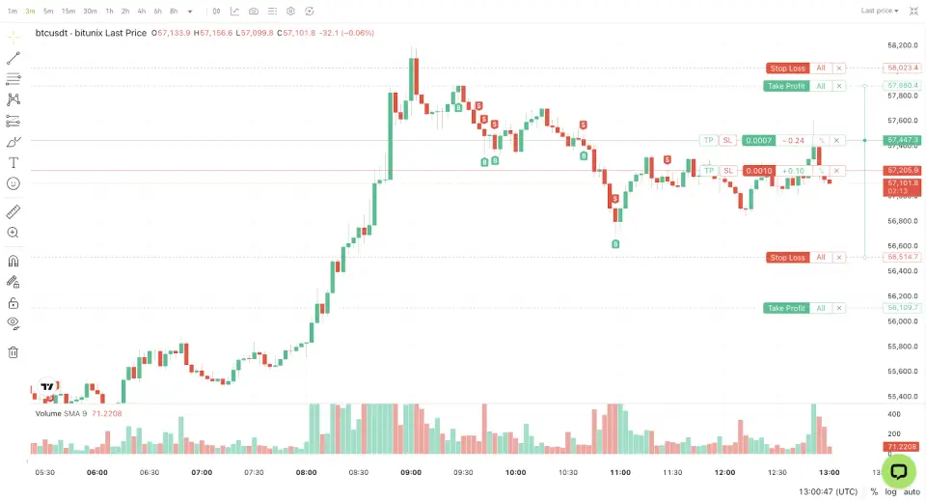The width and height of the screenshot is (926, 501).
Task: Click TP button on the 0.0007 order
Action: (x=709, y=140)
